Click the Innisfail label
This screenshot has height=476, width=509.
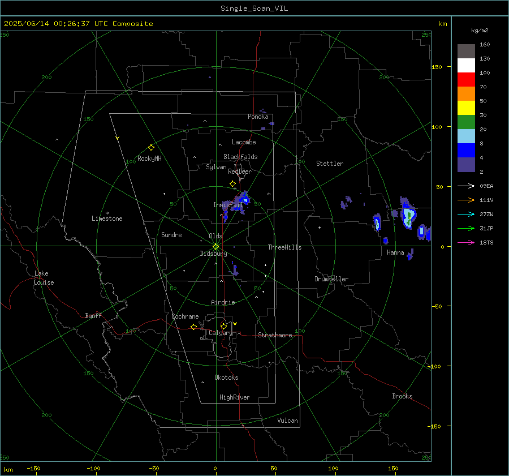(228, 205)
